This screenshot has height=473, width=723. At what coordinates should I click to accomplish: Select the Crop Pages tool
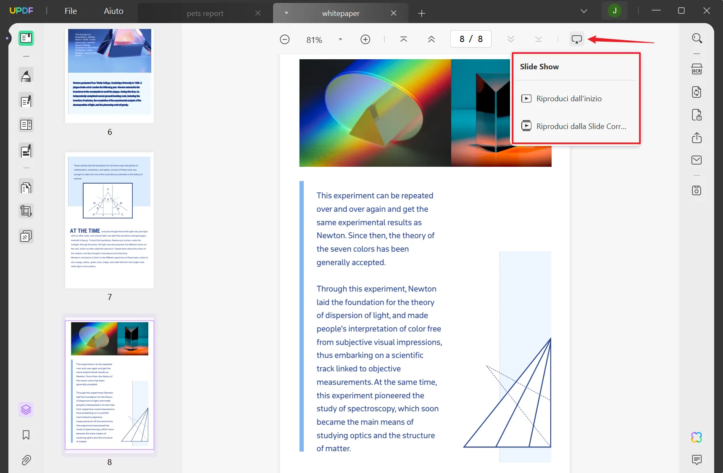coord(26,211)
